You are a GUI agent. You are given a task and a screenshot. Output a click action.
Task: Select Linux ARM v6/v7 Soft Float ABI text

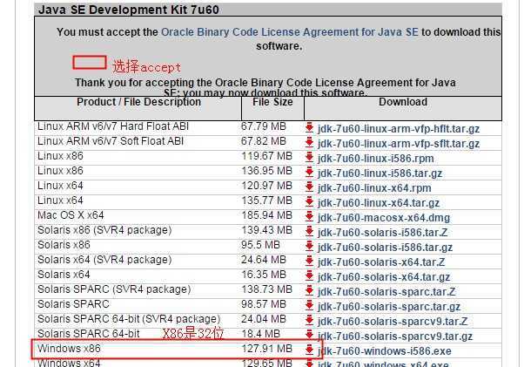pyautogui.click(x=111, y=141)
